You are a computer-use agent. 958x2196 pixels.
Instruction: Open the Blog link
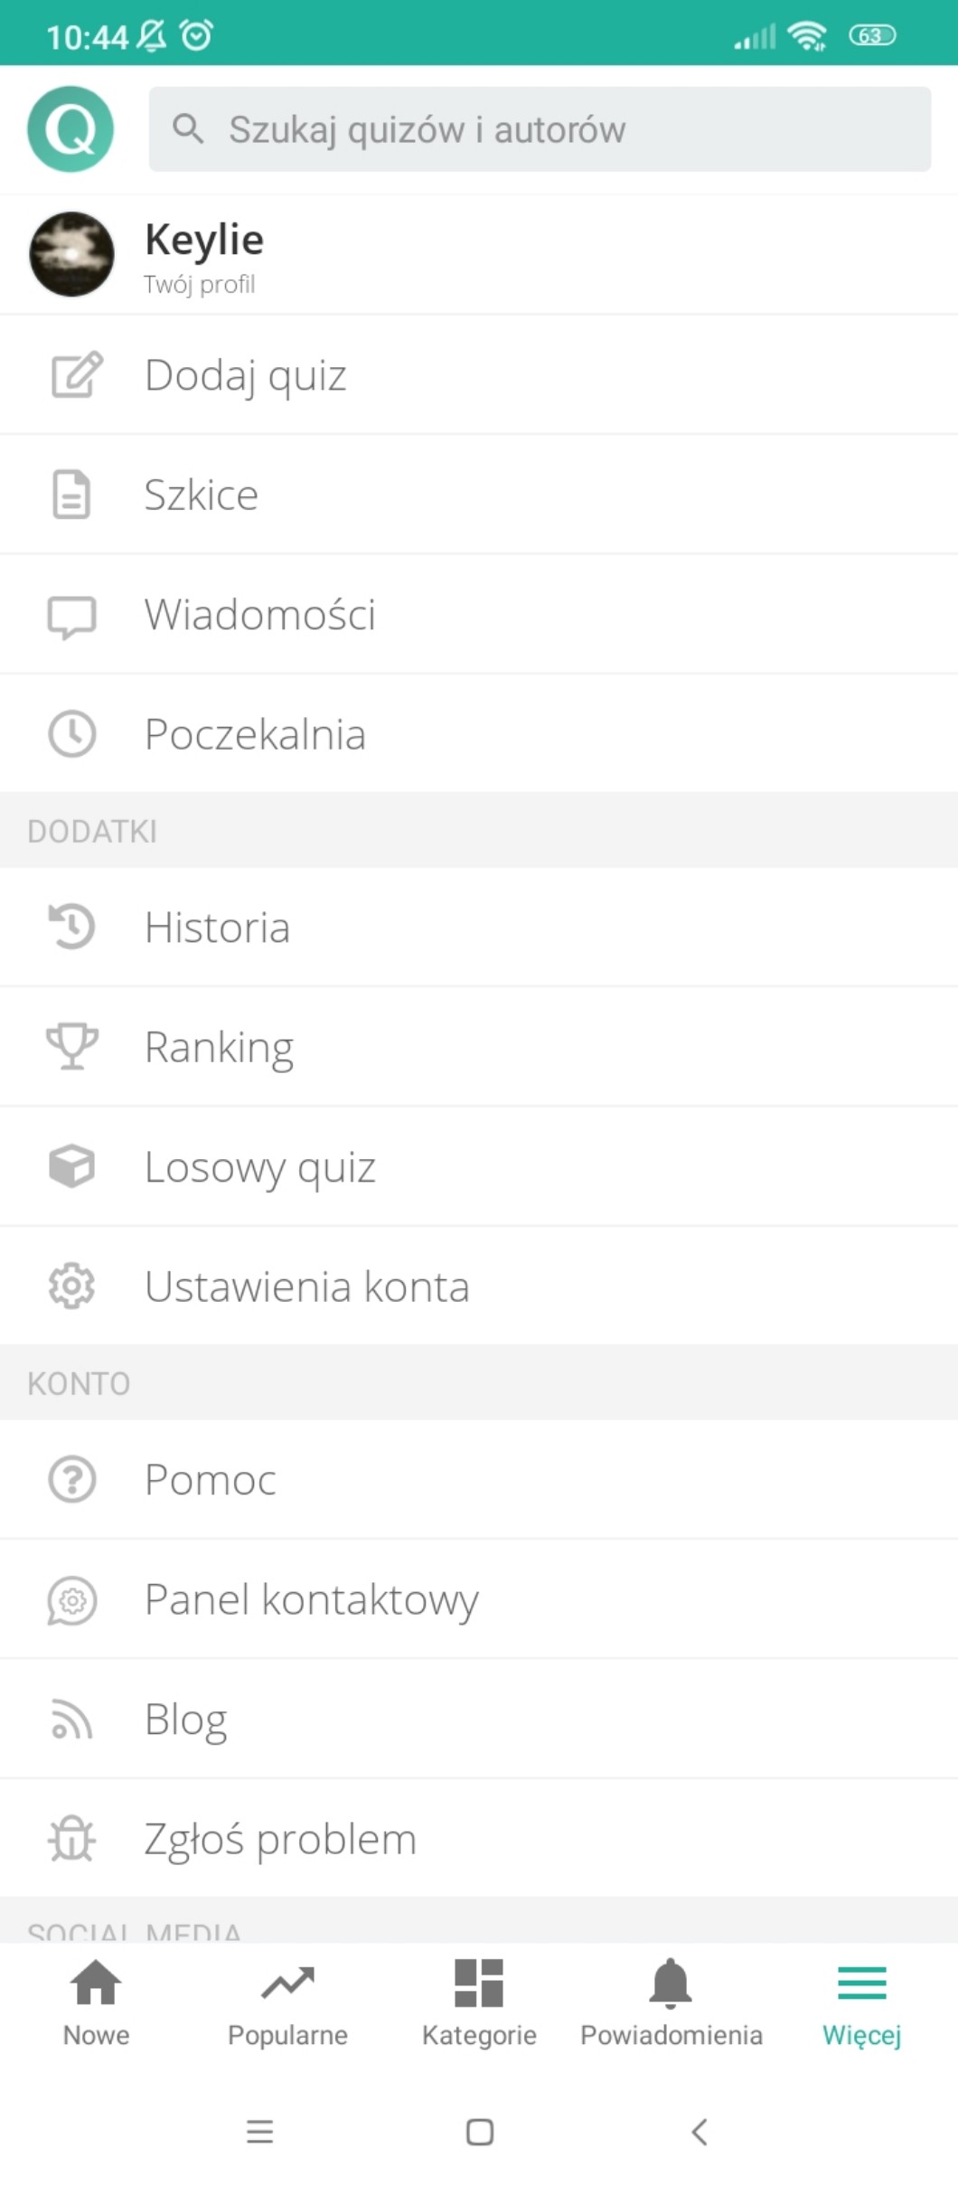point(186,1719)
